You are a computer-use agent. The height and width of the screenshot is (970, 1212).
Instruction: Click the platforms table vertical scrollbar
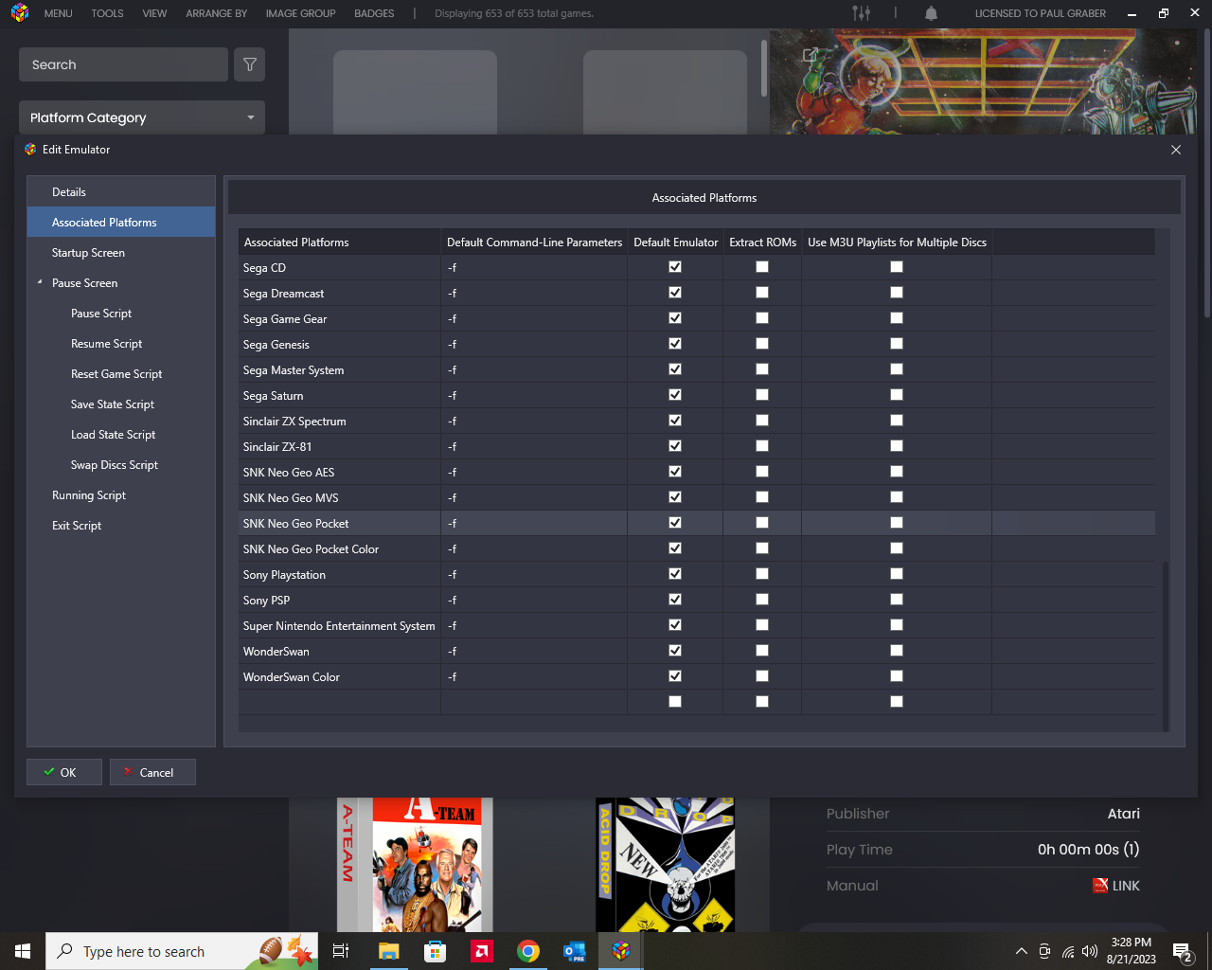[1166, 644]
